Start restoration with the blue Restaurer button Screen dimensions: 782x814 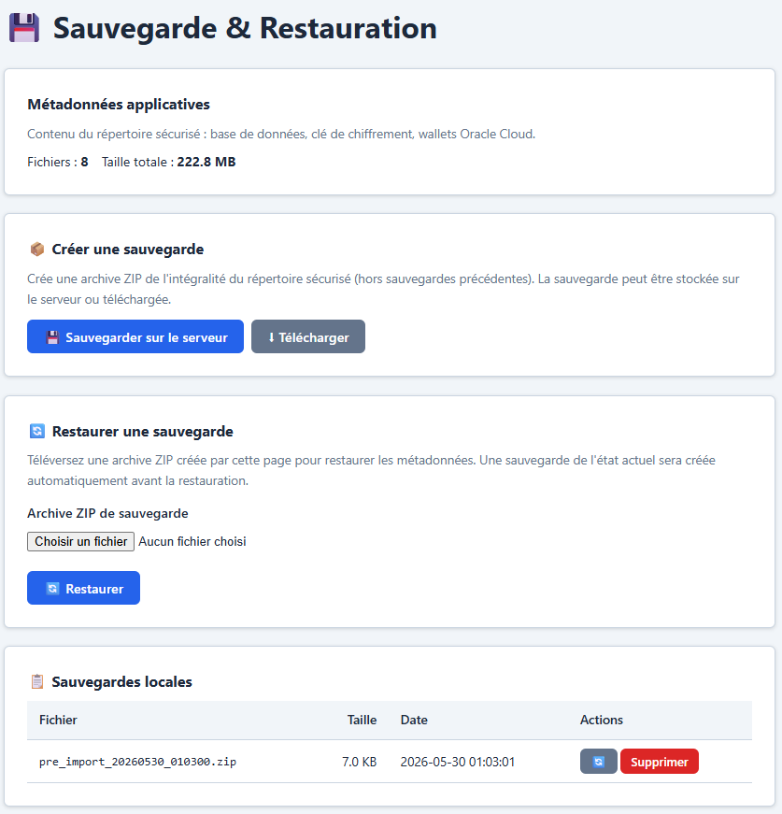(83, 588)
